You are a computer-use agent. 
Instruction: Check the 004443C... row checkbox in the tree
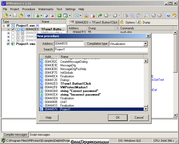13,40
